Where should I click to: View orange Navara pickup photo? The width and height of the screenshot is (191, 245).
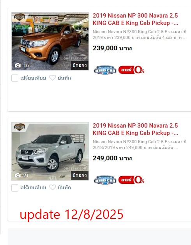[x=50, y=41]
